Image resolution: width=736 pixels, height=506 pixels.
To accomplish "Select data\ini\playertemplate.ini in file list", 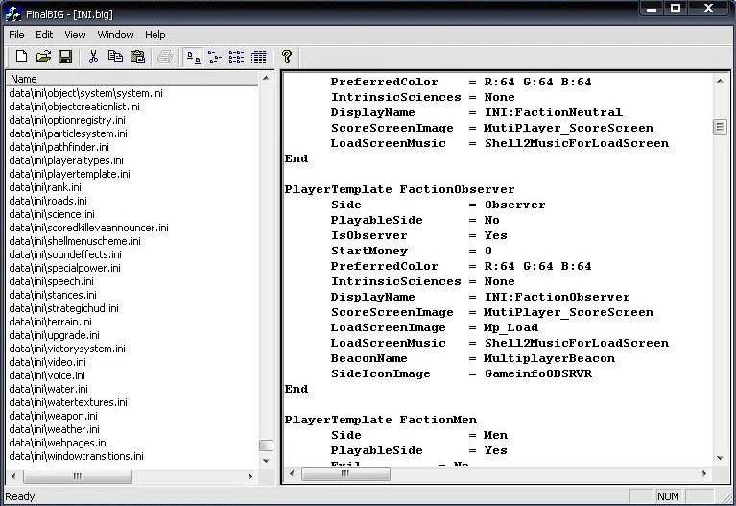I will tap(69, 174).
